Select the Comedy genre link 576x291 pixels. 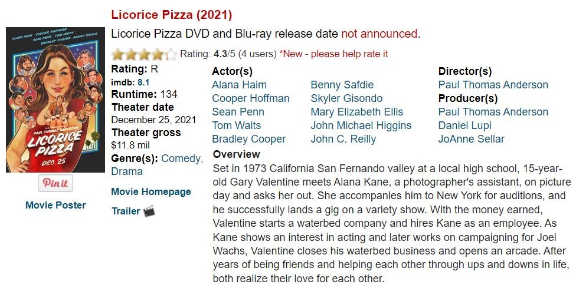tap(181, 158)
